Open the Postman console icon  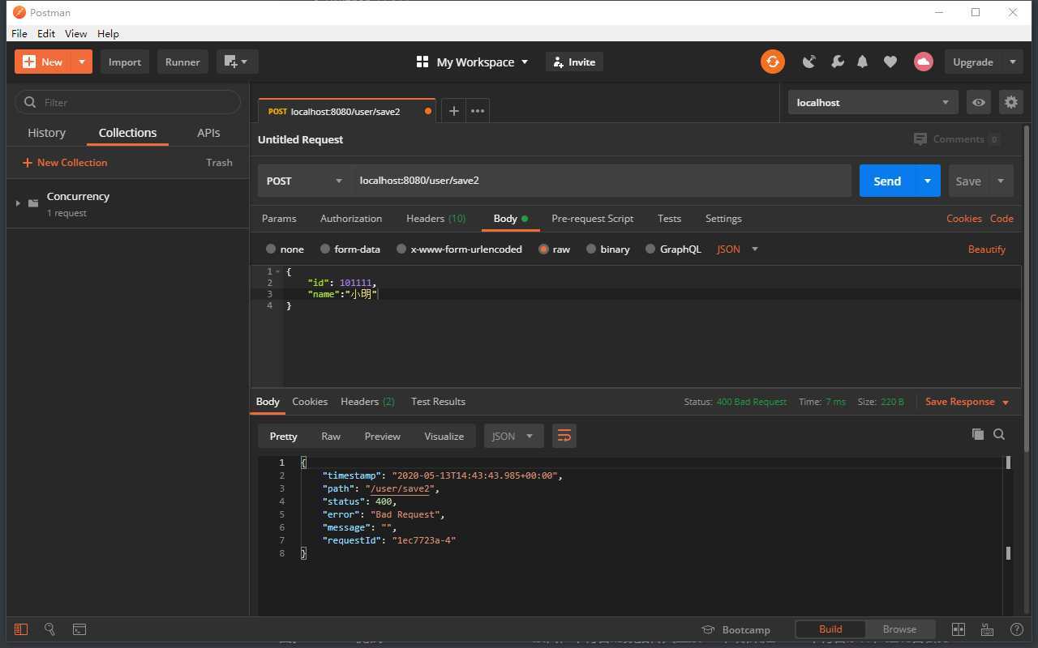click(79, 629)
